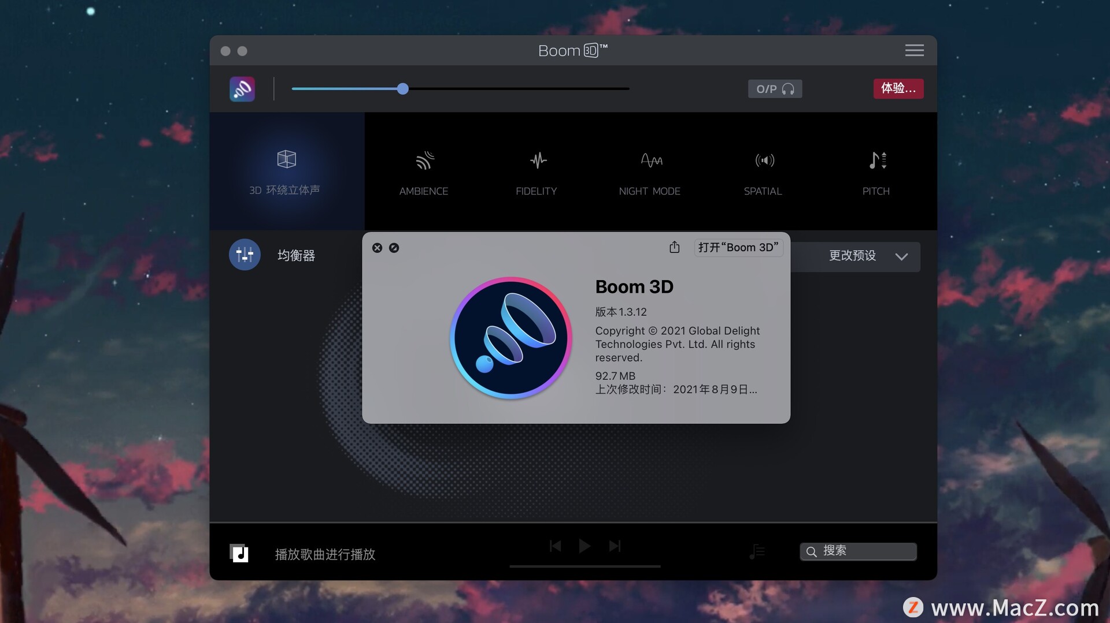Image resolution: width=1110 pixels, height=623 pixels.
Task: Click the Night Mode wave icon
Action: tap(652, 159)
